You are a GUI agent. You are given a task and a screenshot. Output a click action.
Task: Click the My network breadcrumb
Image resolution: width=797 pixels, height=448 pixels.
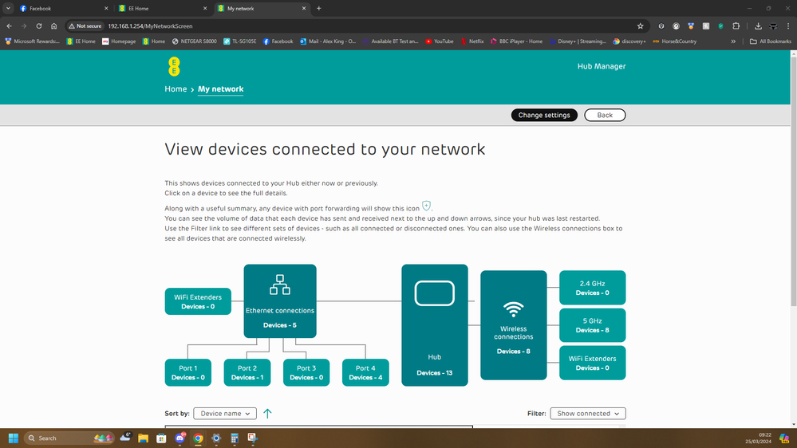[x=221, y=89]
